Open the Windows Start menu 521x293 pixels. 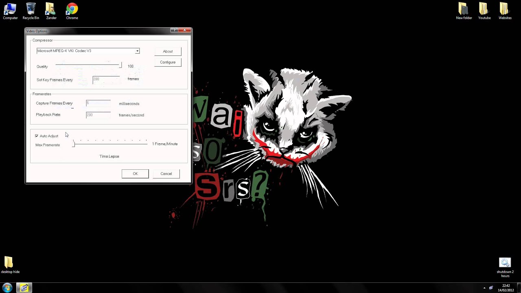pyautogui.click(x=7, y=288)
